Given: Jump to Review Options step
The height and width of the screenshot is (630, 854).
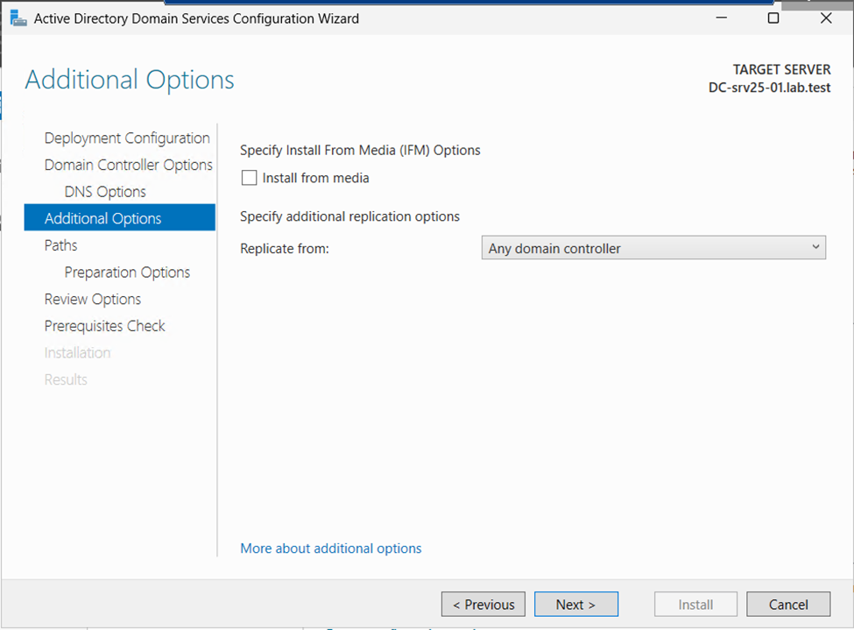Looking at the screenshot, I should click(x=93, y=299).
